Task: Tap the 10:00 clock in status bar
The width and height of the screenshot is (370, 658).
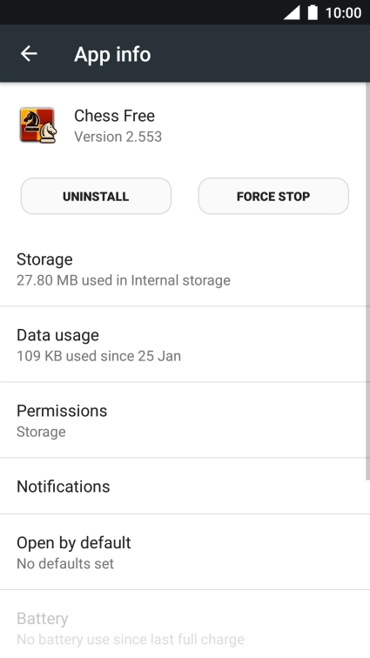Action: [x=343, y=13]
